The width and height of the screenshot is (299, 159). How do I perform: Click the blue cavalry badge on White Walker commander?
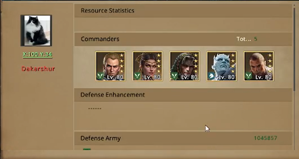tap(212, 76)
